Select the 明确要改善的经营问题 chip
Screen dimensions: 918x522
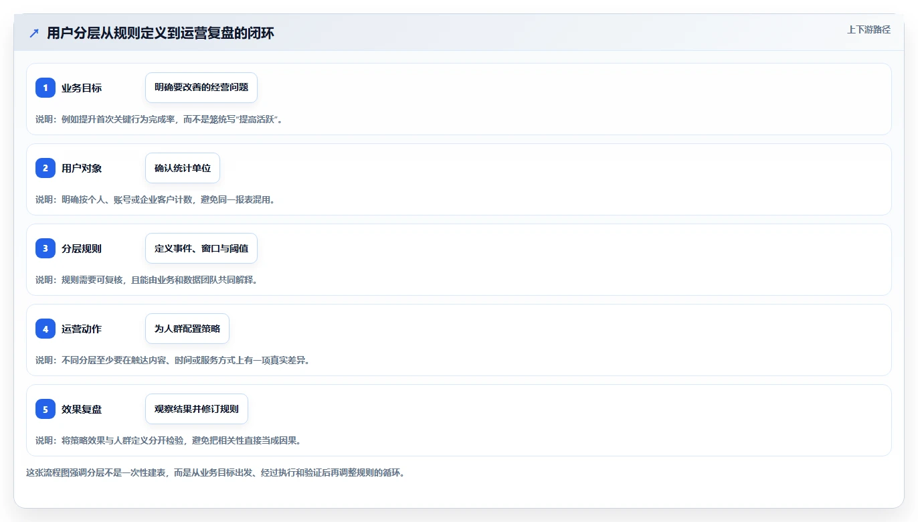pos(201,88)
